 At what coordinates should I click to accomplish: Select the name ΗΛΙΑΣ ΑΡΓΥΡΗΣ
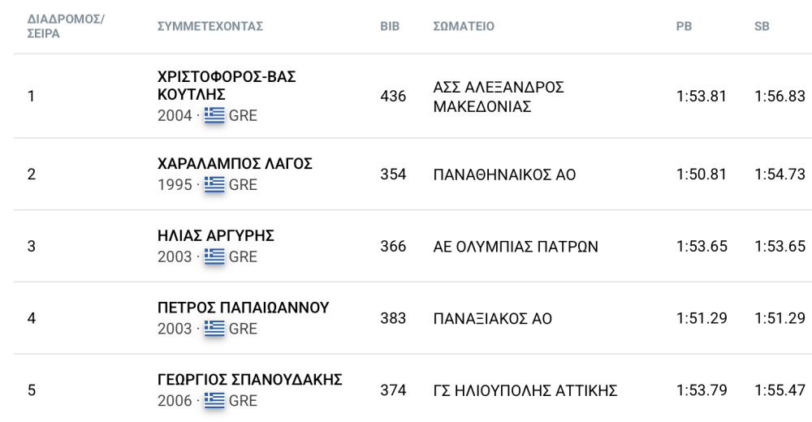tap(215, 235)
